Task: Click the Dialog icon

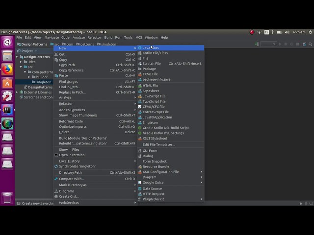Action: coord(140,156)
